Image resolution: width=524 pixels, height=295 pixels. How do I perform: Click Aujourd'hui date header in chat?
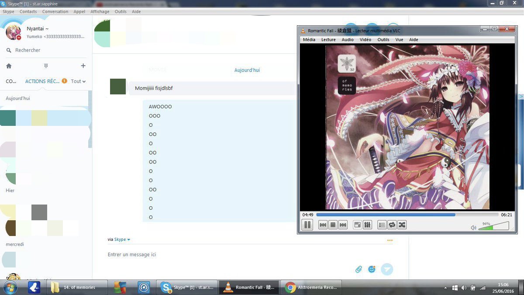247,70
